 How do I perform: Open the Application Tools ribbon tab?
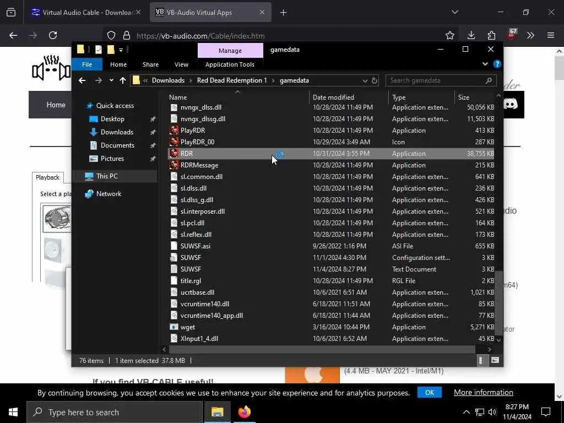230,64
